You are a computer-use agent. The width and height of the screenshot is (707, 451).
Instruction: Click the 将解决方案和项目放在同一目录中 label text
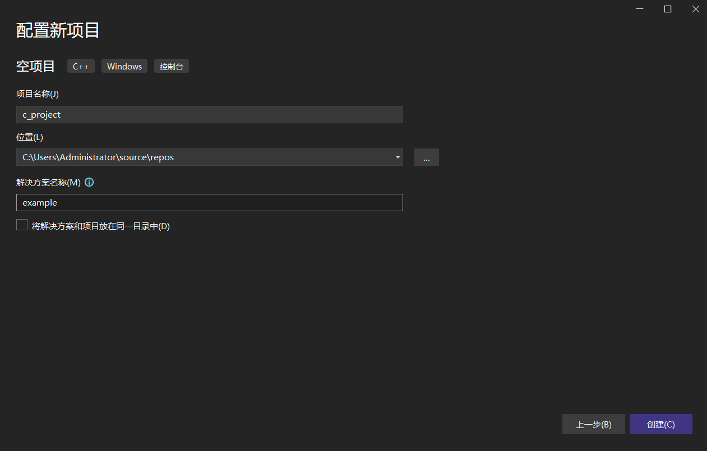click(x=100, y=226)
